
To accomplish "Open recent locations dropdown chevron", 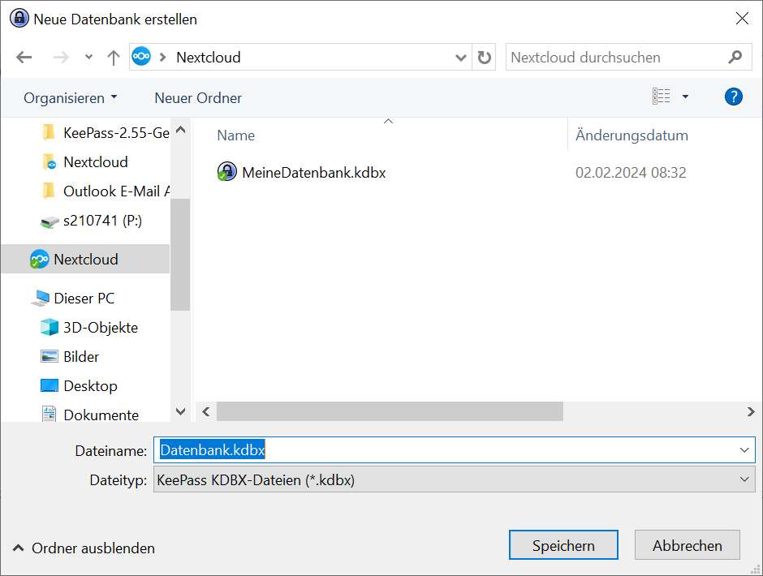I will pyautogui.click(x=88, y=58).
